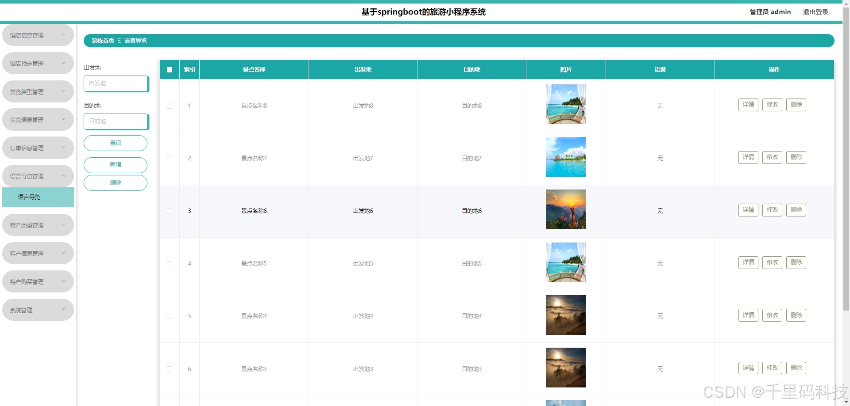
Task: Check the row checkbox for 景点名称6
Action: tap(170, 211)
